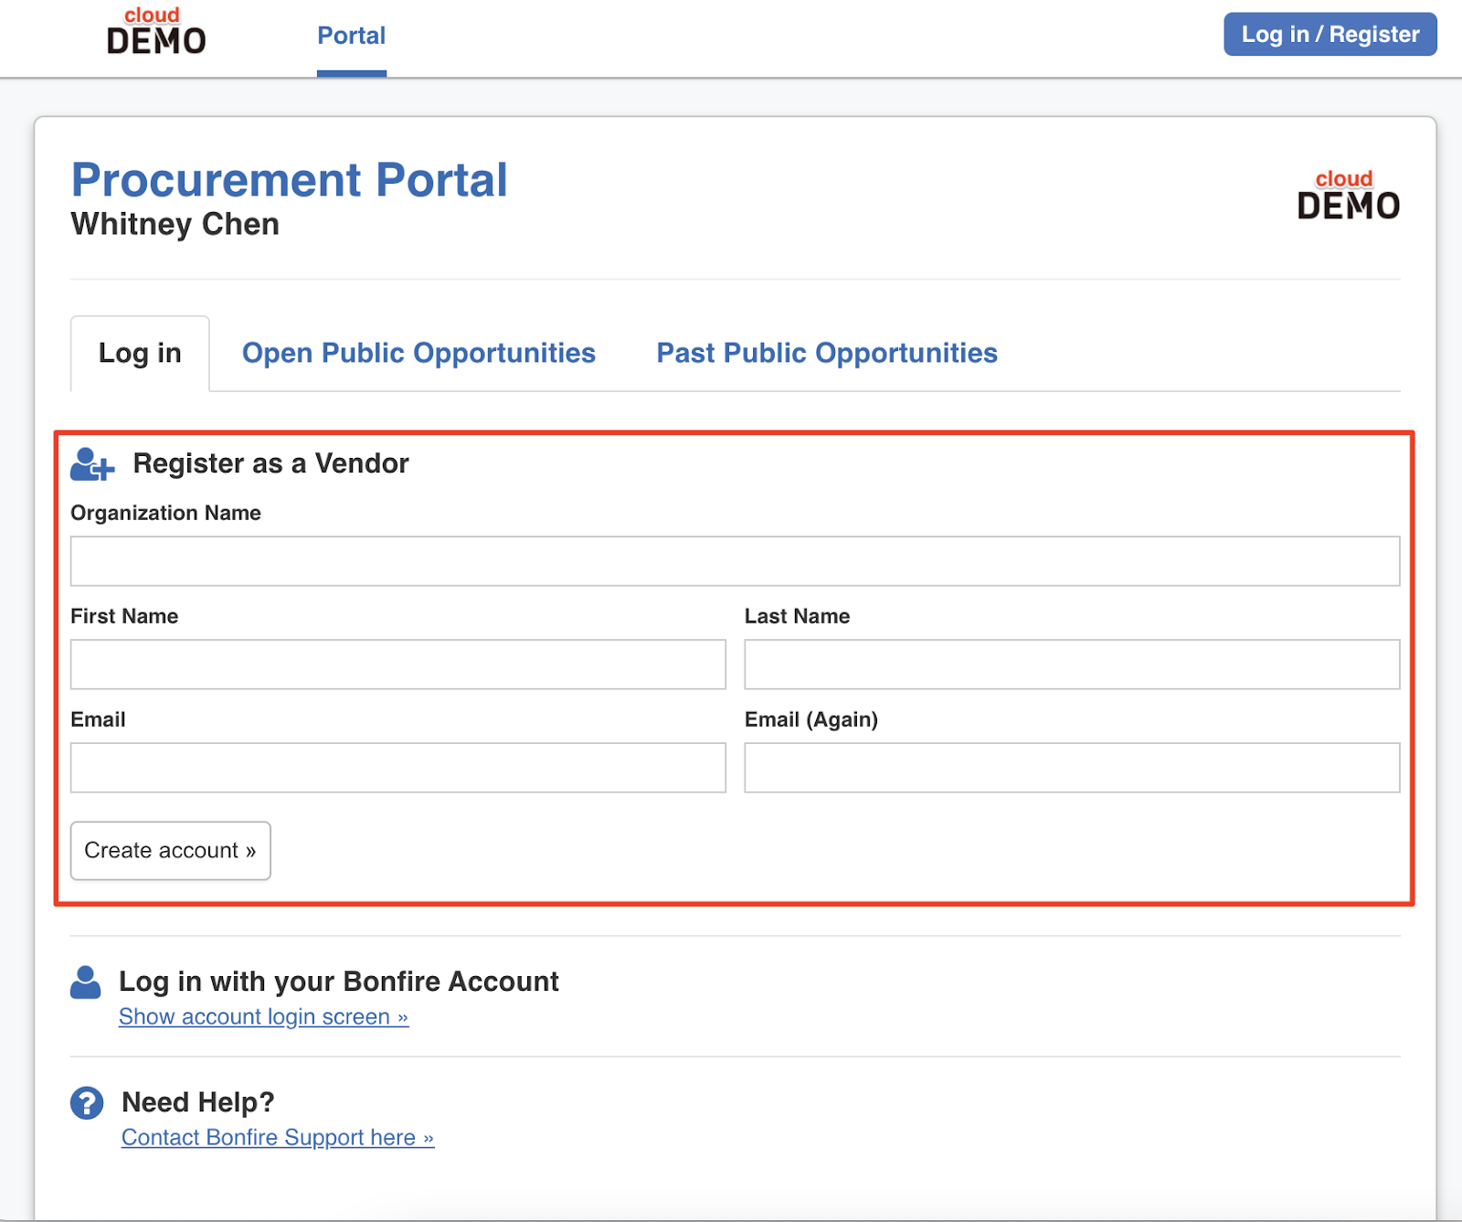Image resolution: width=1462 pixels, height=1222 pixels.
Task: Click the question mark help icon
Action: click(87, 1103)
